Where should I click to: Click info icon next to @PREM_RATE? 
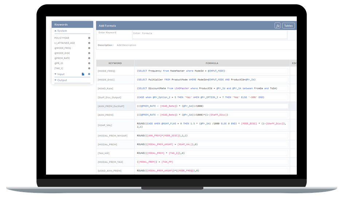pyautogui.click(x=89, y=58)
